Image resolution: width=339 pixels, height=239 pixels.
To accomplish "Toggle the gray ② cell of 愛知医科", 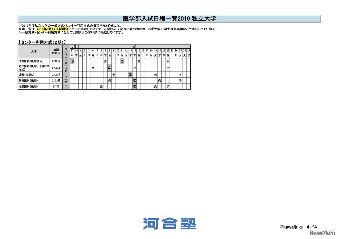I will pyautogui.click(x=110, y=68).
